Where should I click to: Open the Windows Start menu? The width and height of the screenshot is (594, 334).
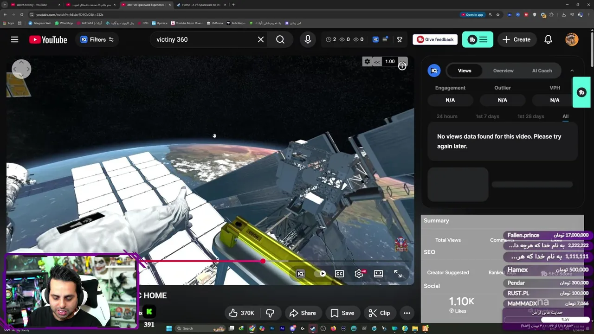click(169, 328)
